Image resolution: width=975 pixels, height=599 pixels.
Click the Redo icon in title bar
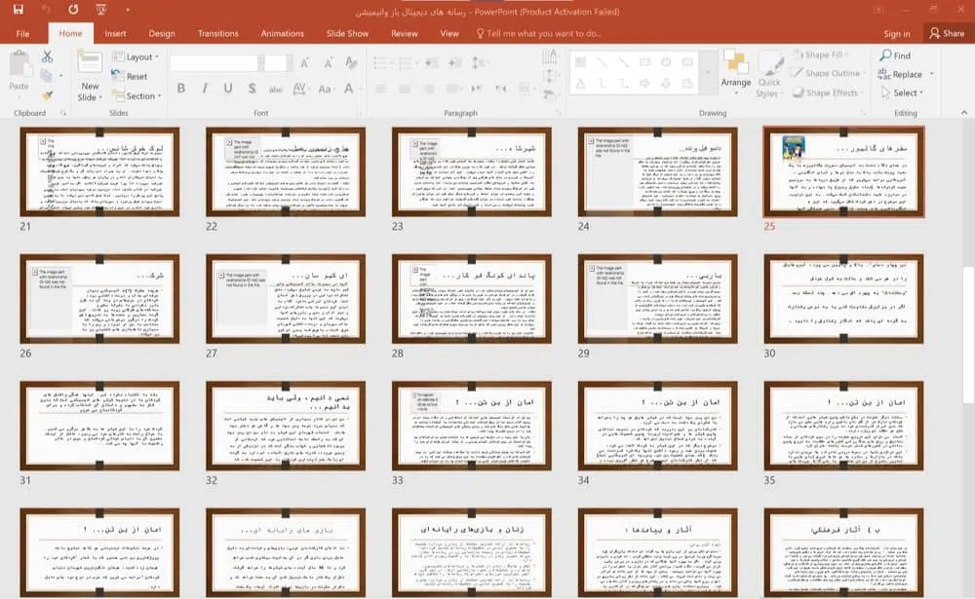coord(74,10)
